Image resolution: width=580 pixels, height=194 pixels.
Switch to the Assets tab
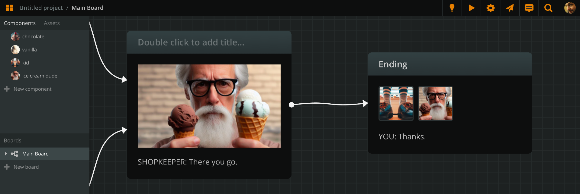[x=52, y=23]
